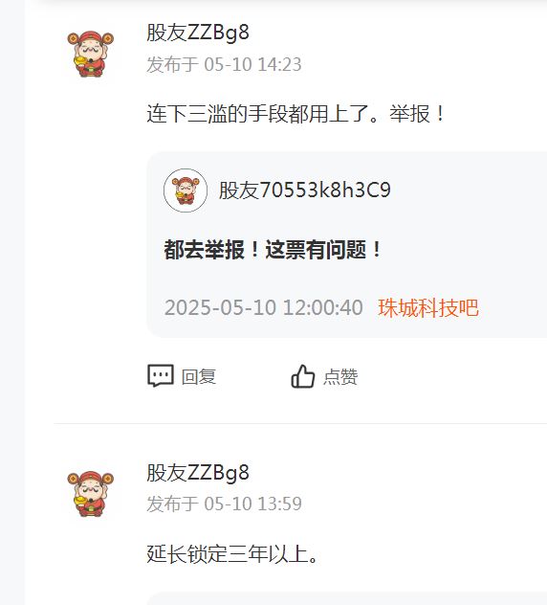The height and width of the screenshot is (605, 547).
Task: Click the partially visible quote card at bottom
Action: coord(346,597)
